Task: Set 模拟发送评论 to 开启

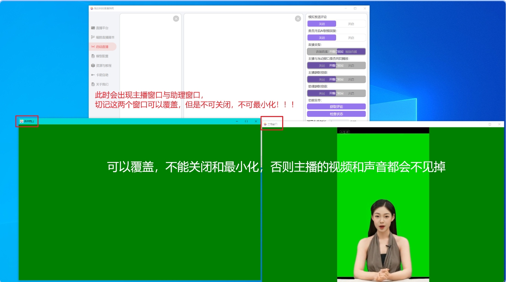Action: pos(351,24)
